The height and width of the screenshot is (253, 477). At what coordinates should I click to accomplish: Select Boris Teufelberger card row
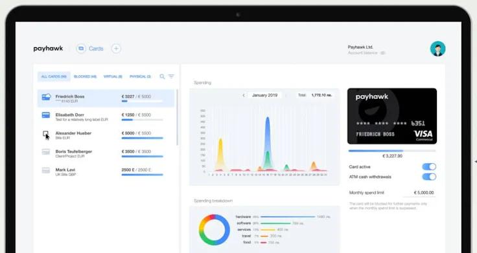pos(106,153)
